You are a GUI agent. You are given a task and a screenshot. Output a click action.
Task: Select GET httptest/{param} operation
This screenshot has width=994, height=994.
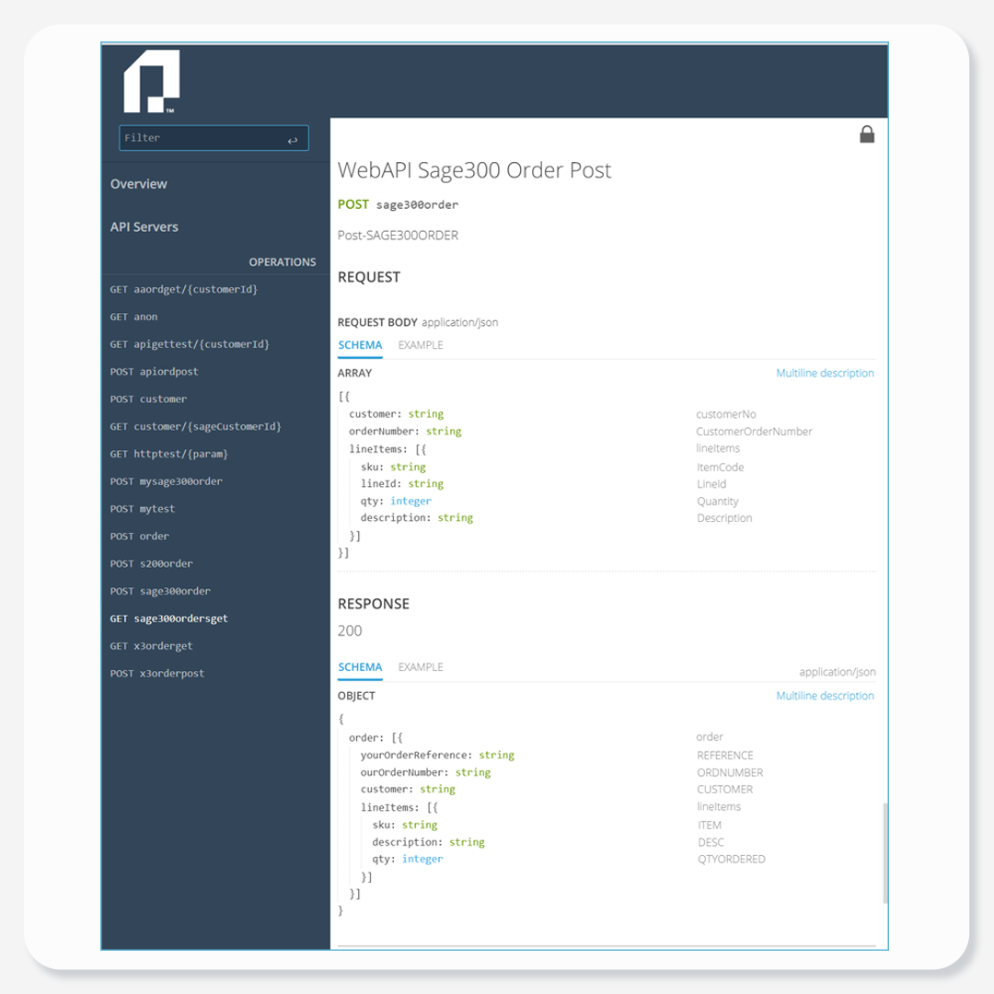tap(168, 454)
